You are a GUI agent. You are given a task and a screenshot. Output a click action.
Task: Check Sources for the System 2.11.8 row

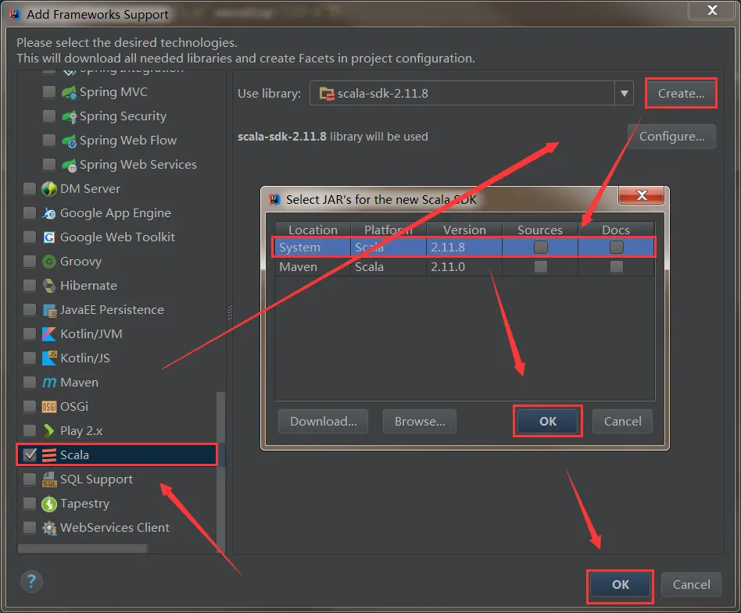coord(540,247)
